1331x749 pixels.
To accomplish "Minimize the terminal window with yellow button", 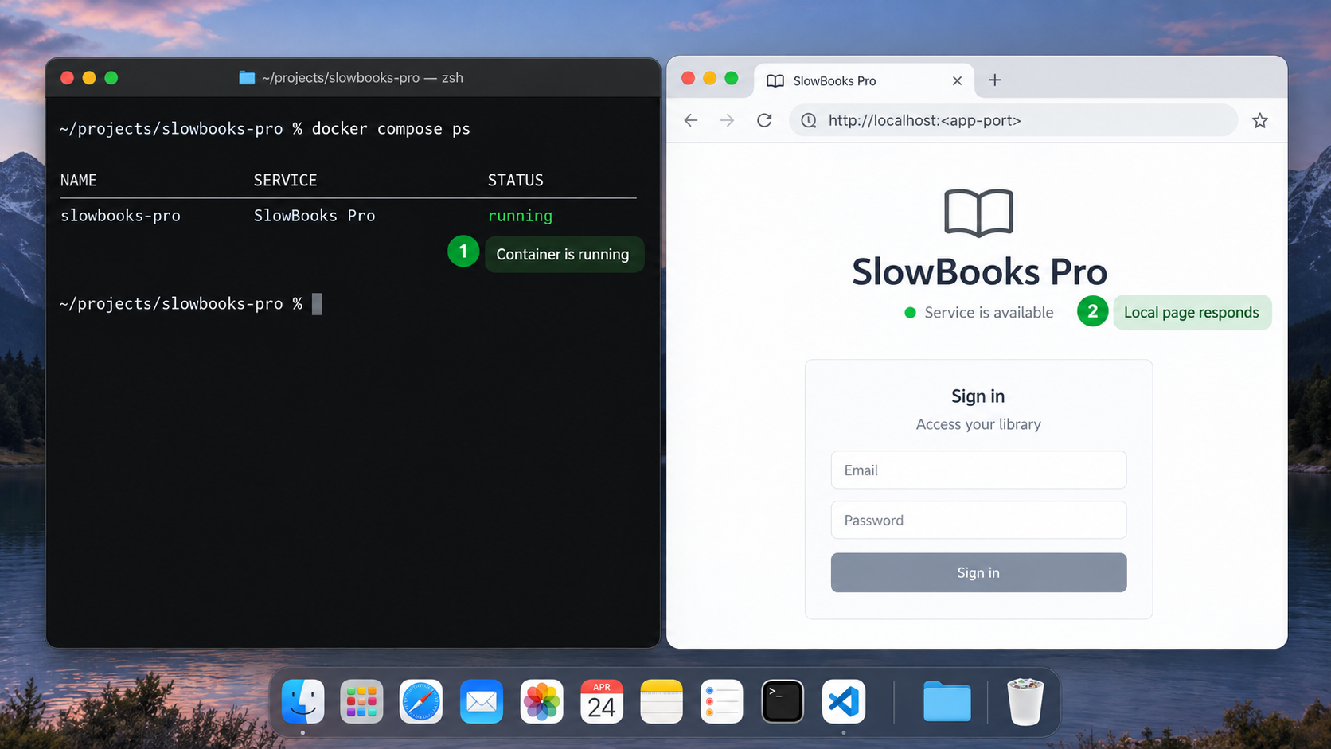I will point(89,77).
